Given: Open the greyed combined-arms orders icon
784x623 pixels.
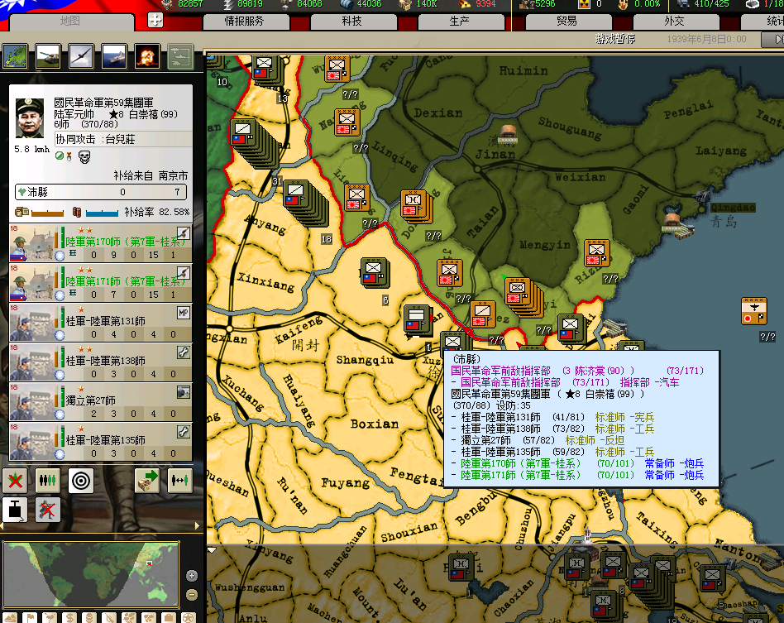Looking at the screenshot, I should pos(180,56).
